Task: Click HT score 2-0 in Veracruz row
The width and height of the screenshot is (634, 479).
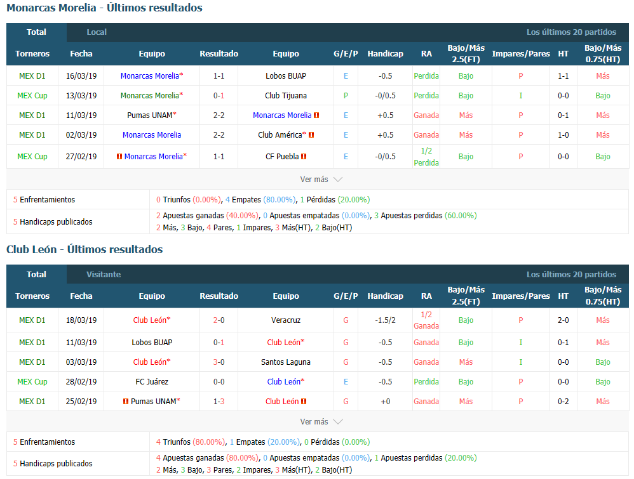Action: tap(563, 320)
